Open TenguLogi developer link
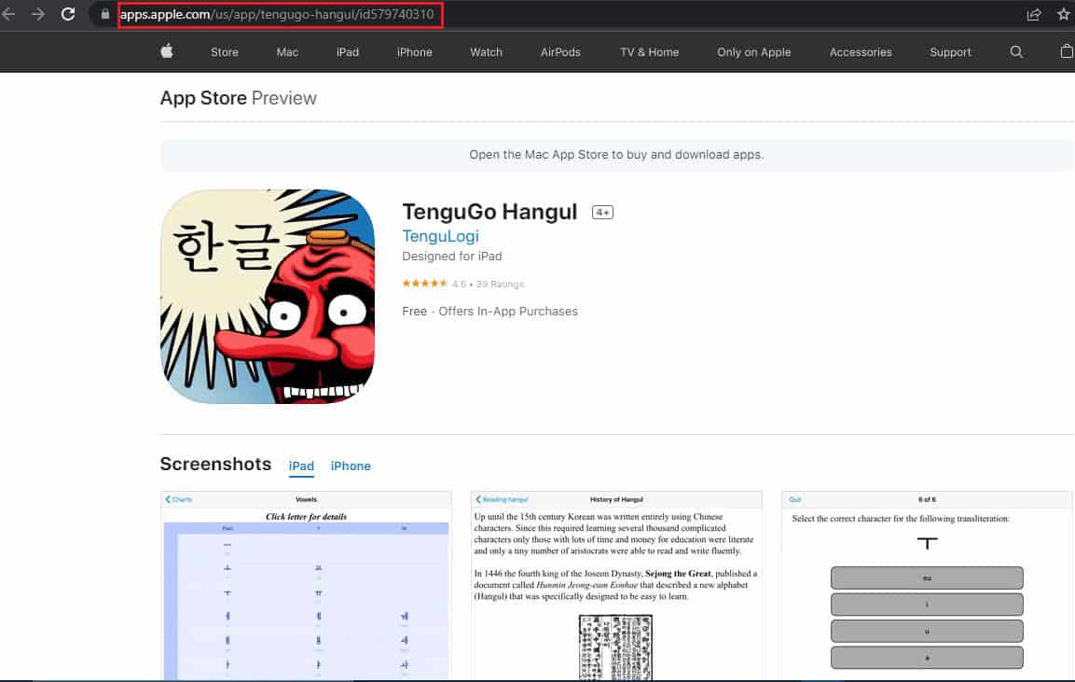 coord(440,236)
